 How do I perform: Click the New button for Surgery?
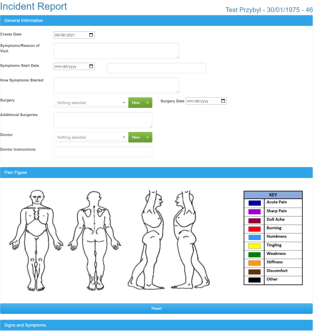click(x=136, y=102)
